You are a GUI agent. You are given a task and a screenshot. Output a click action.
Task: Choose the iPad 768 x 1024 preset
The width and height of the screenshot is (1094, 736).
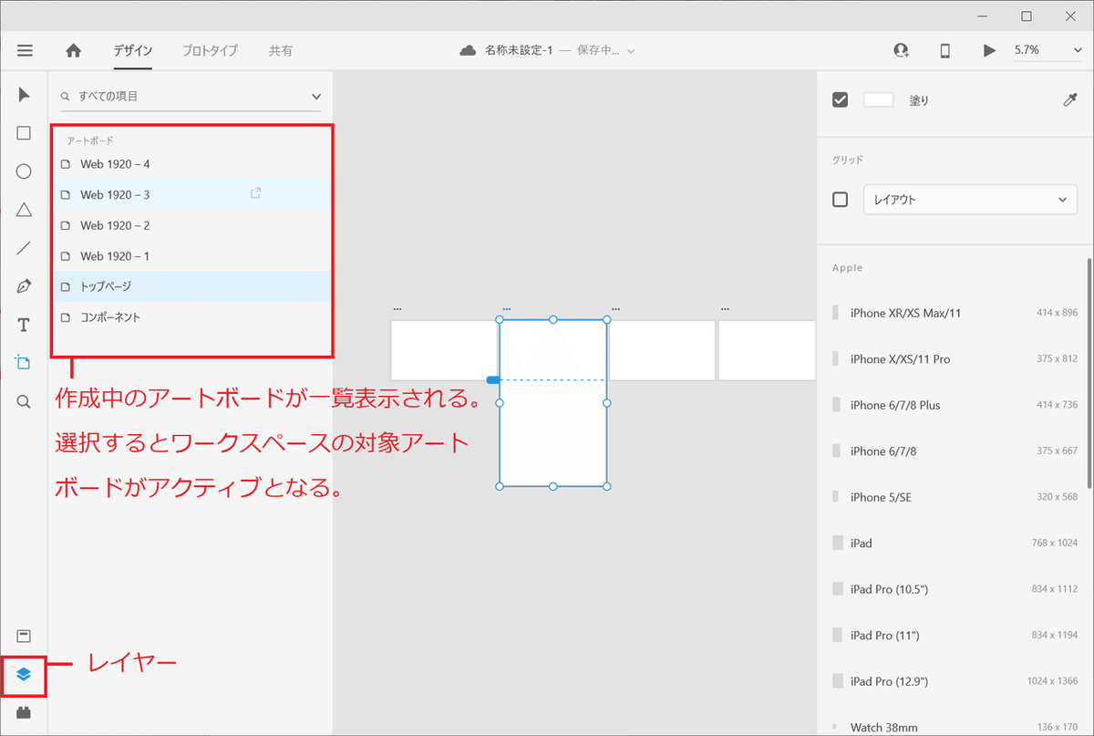[955, 543]
